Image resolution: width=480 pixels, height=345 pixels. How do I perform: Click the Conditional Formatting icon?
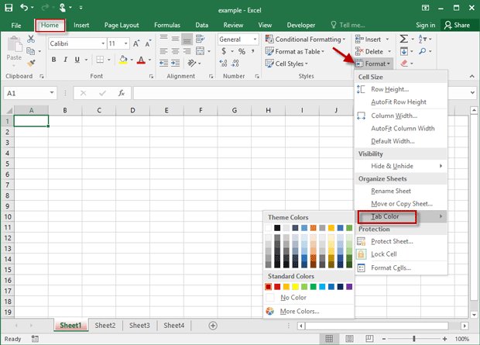tap(269, 40)
